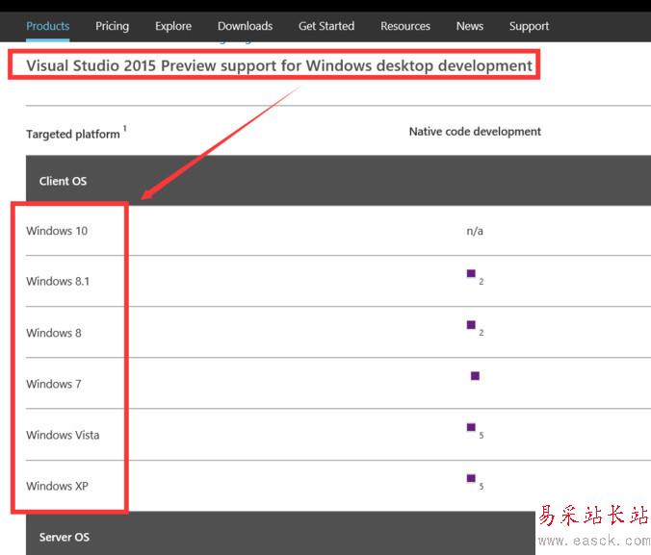This screenshot has width=651, height=555.
Task: Select the Windows 8.1 row label
Action: tap(58, 281)
